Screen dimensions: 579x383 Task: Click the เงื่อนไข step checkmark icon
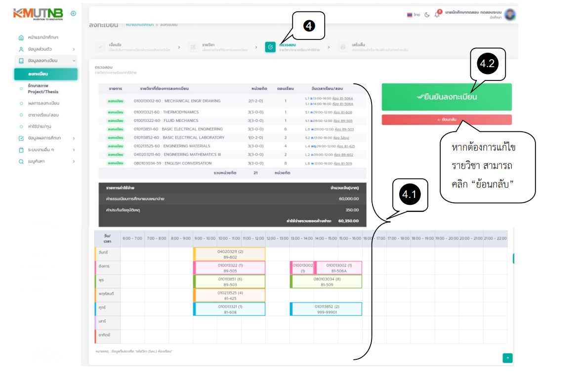coord(100,47)
